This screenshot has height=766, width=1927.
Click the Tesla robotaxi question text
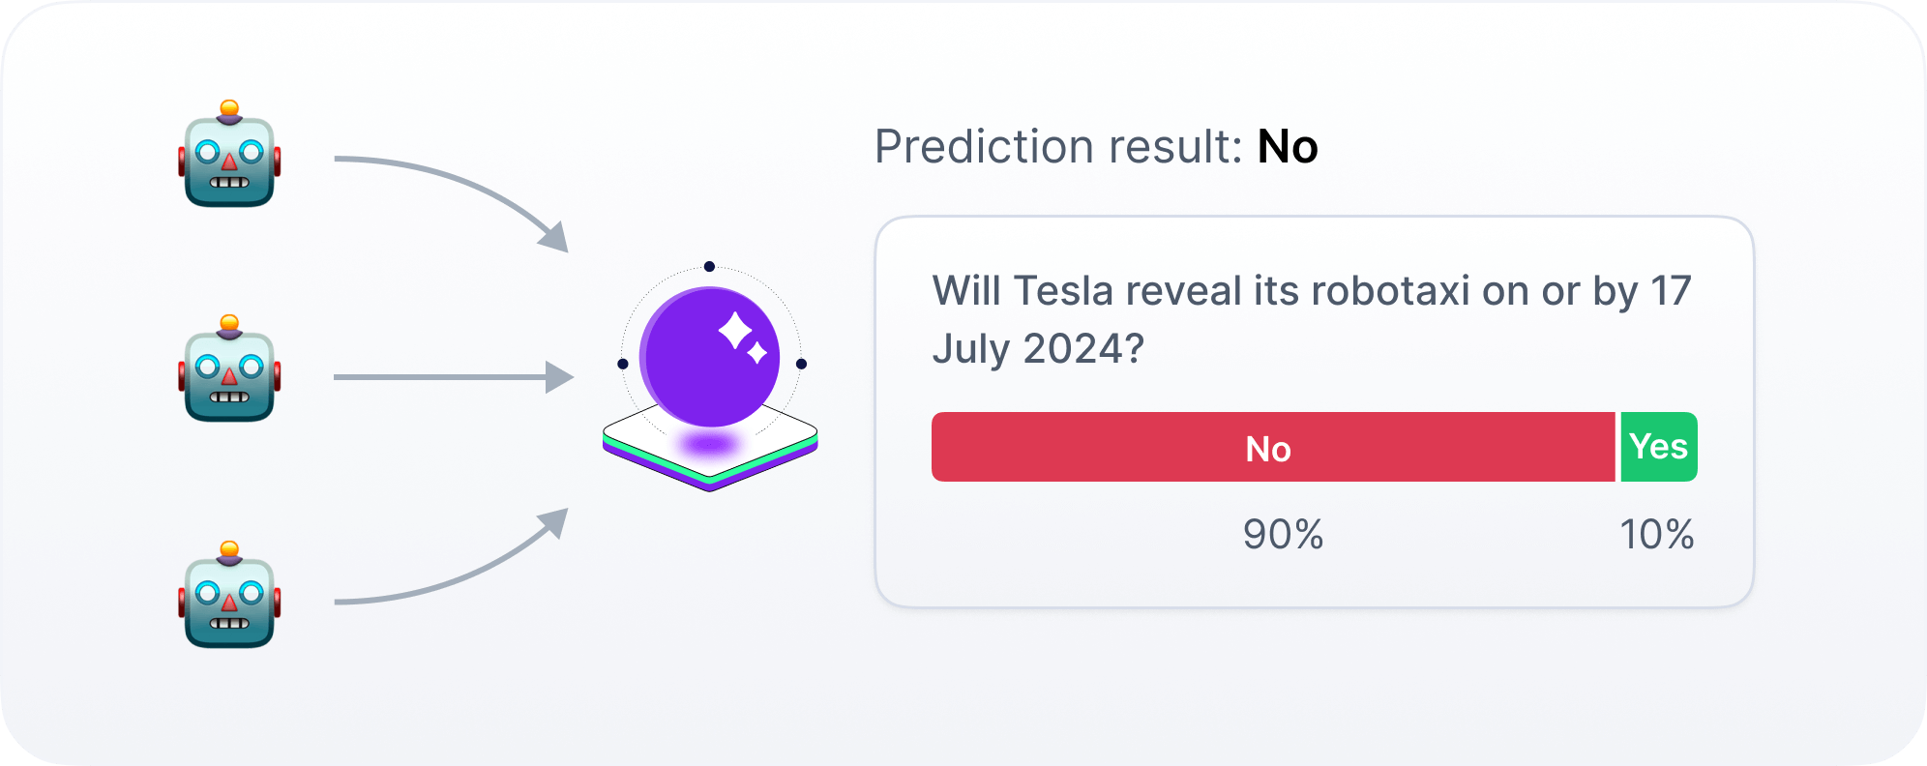1312,319
